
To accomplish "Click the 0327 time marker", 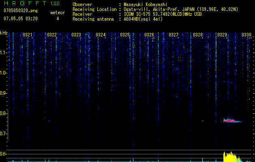I will [174, 35].
